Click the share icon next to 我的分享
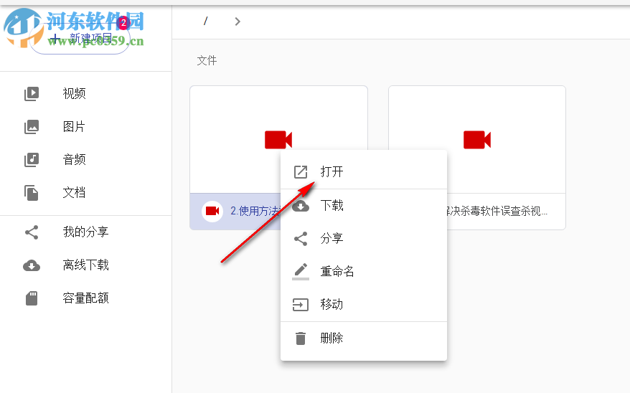This screenshot has width=630, height=393. [32, 232]
